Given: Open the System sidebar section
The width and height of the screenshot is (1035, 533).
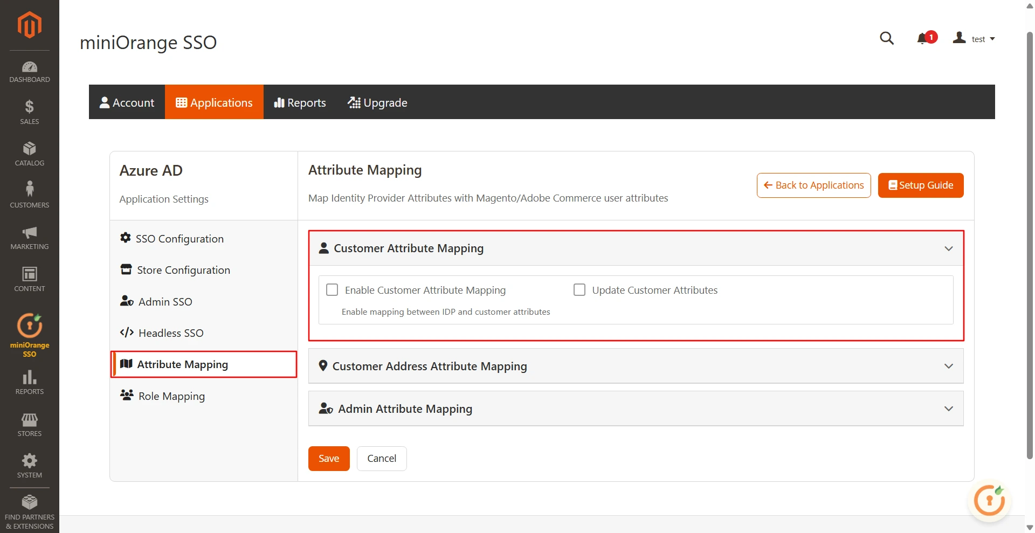Looking at the screenshot, I should click(29, 465).
